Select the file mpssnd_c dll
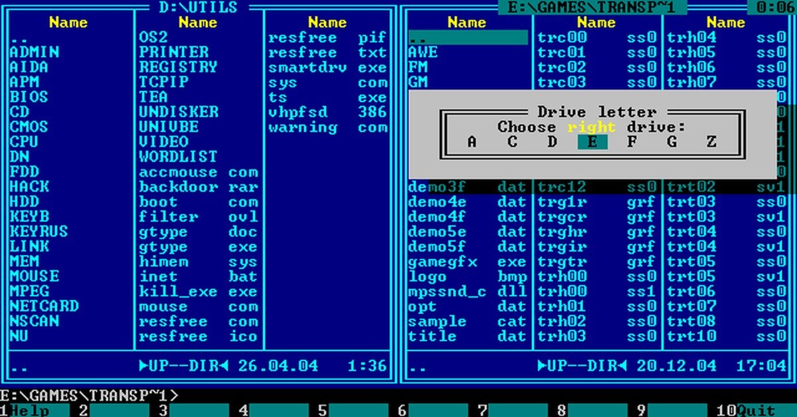This screenshot has width=797, height=417. click(468, 292)
